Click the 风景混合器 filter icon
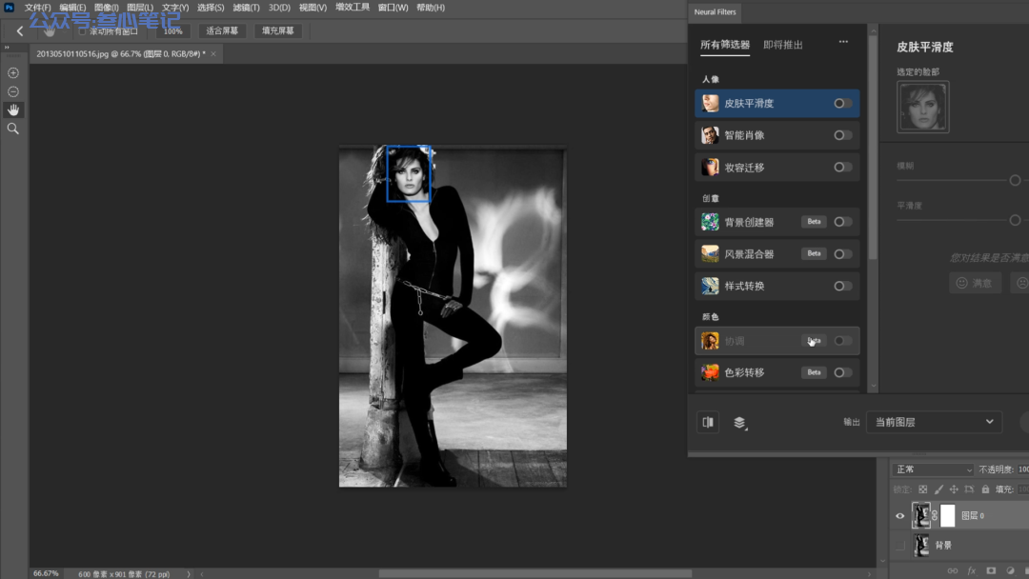Image resolution: width=1029 pixels, height=579 pixels. [x=710, y=253]
